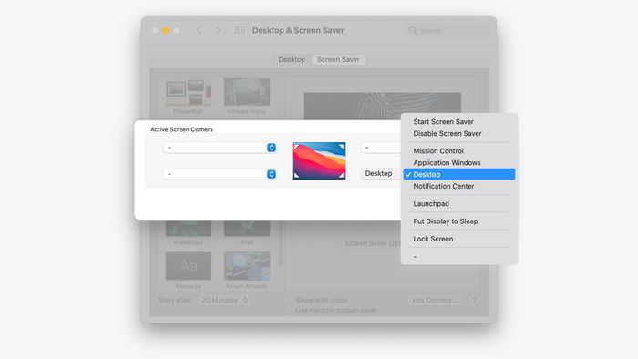Image resolution: width=638 pixels, height=359 pixels.
Task: Select the Arabesque screen saver thumbnail
Action: click(x=189, y=228)
